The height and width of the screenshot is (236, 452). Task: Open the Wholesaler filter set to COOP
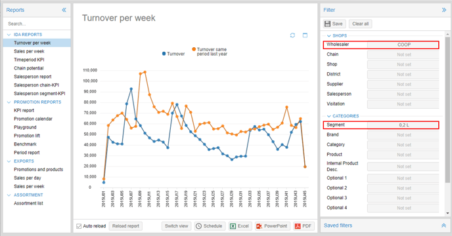(x=403, y=45)
